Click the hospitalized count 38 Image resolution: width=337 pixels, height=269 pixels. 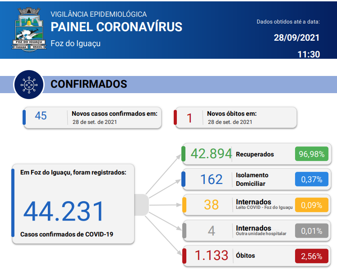point(212,205)
